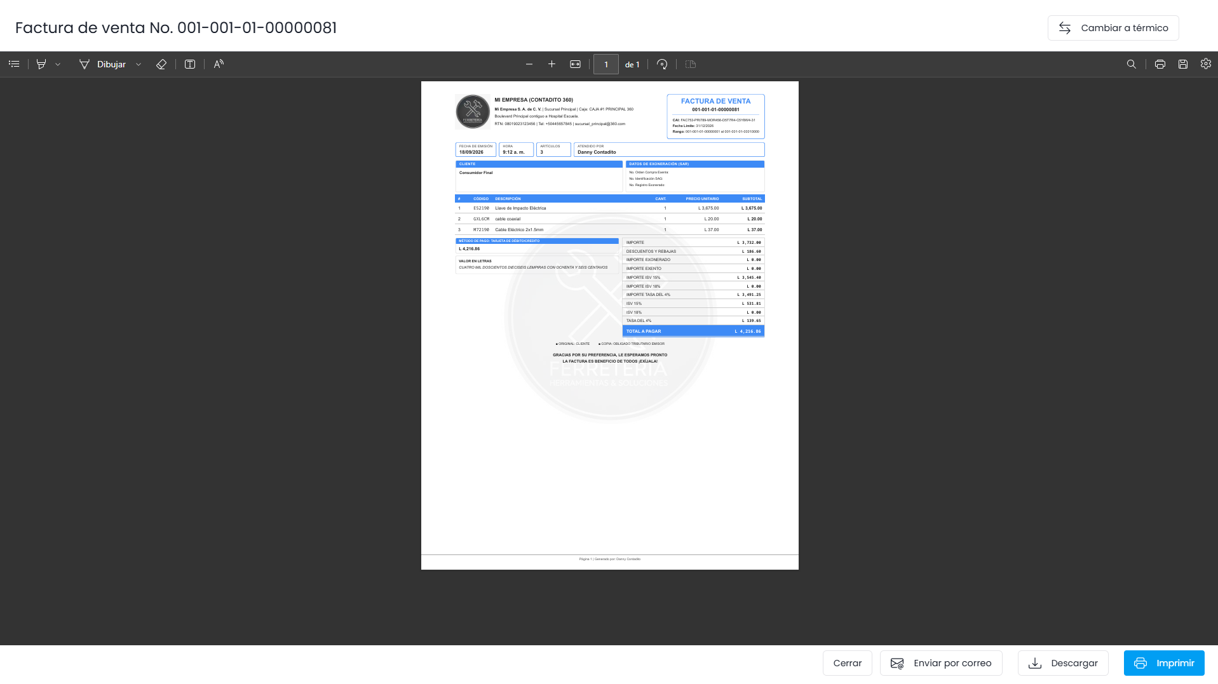The width and height of the screenshot is (1218, 684).
Task: Click the add text box icon
Action: pos(190,64)
